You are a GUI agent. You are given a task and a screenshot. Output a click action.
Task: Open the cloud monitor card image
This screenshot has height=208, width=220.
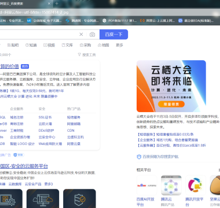pyautogui.click(x=43, y=199)
